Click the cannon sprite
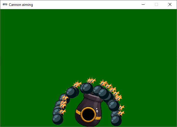The image size is (177, 127). pyautogui.click(x=88, y=110)
